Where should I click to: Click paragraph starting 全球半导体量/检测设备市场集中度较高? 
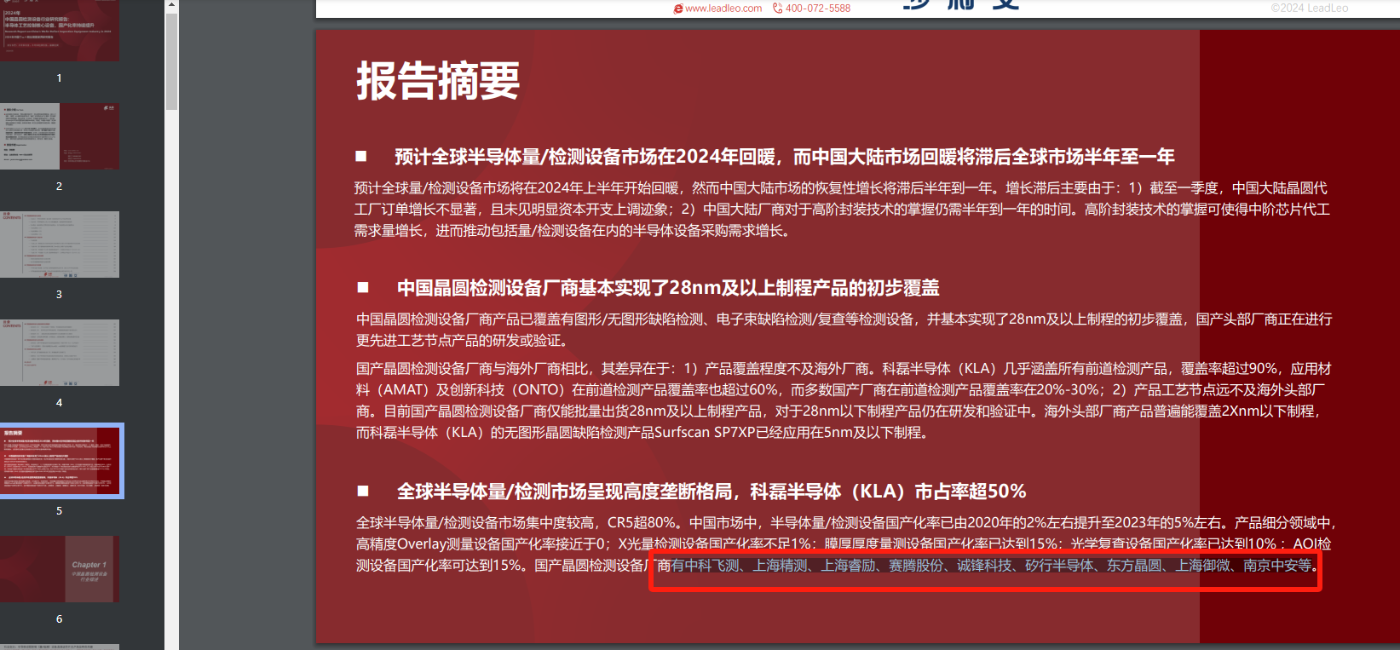tap(846, 544)
